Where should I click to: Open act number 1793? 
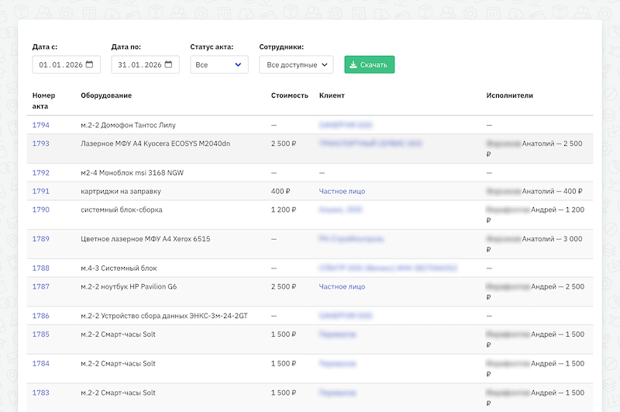click(x=40, y=144)
